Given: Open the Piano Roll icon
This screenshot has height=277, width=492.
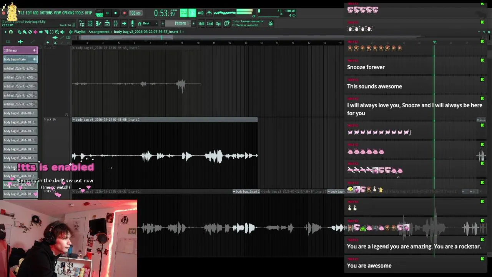Looking at the screenshot, I should pyautogui.click(x=98, y=23).
